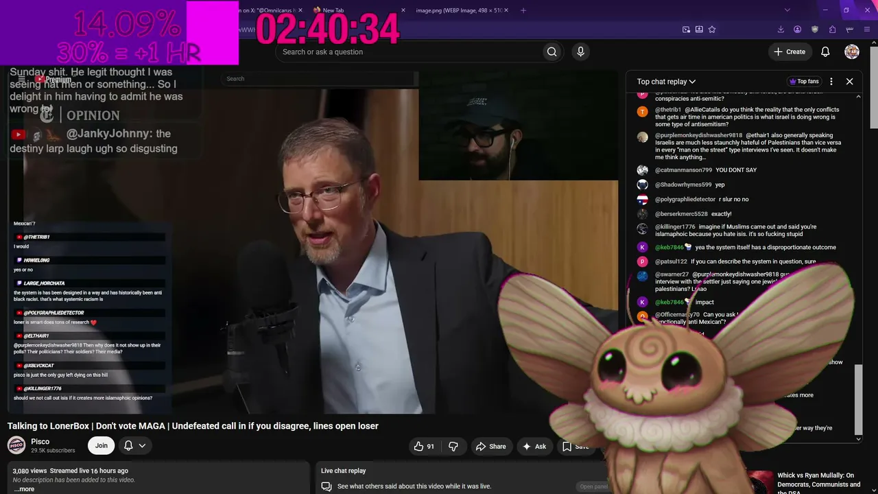Click @purplemonkeydishwasher9818 username beside the ethair1 reply
Screen dimensions: 878x494
(698, 135)
